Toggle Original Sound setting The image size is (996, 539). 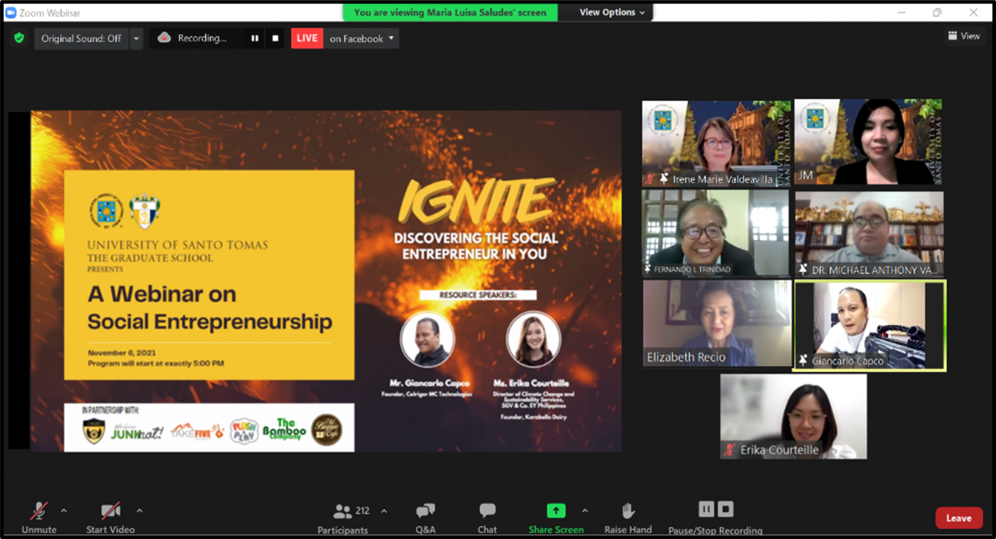coord(81,38)
